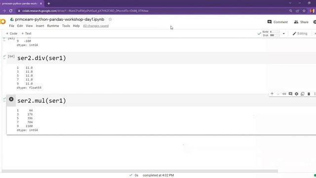Open the Help menu

(x=76, y=26)
